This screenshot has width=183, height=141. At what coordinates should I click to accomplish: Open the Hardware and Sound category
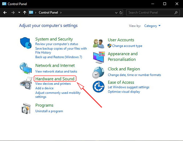pos(55,79)
